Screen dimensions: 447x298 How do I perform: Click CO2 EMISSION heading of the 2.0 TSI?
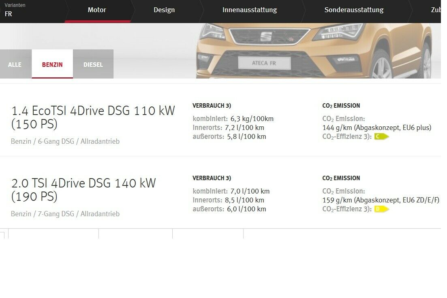point(341,178)
